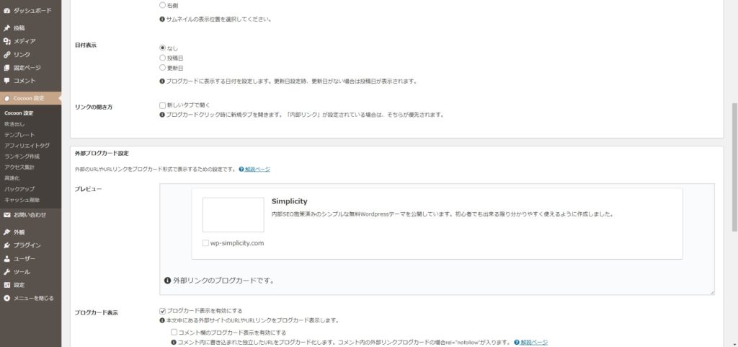Click the ツール wrench icon
Viewport: 738px width, 347px height.
(x=6, y=272)
